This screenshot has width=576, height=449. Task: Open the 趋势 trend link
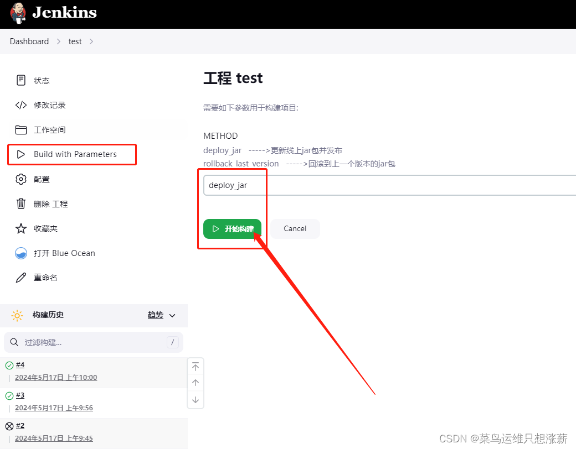point(156,315)
